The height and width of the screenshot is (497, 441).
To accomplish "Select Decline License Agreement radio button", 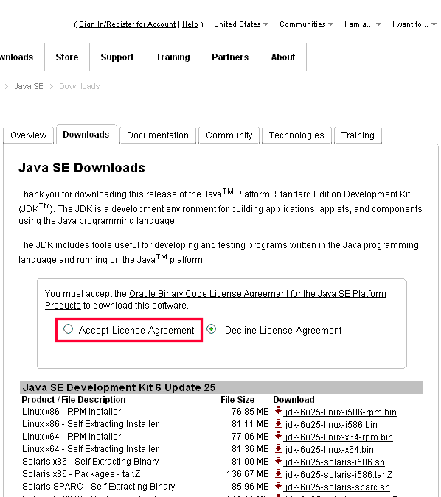I will [x=212, y=329].
